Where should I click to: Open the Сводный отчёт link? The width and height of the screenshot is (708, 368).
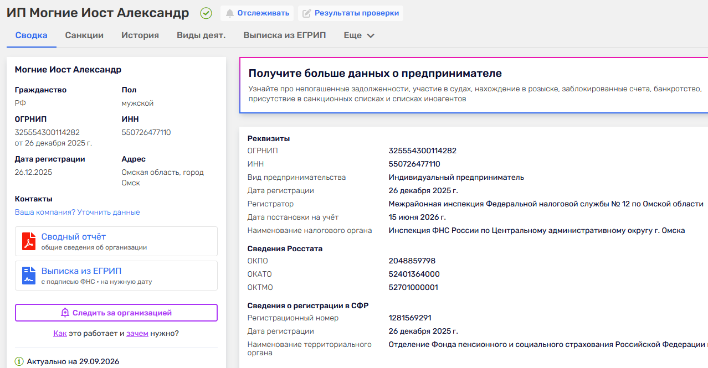(74, 237)
